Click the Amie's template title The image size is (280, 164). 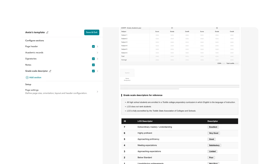coord(35,32)
